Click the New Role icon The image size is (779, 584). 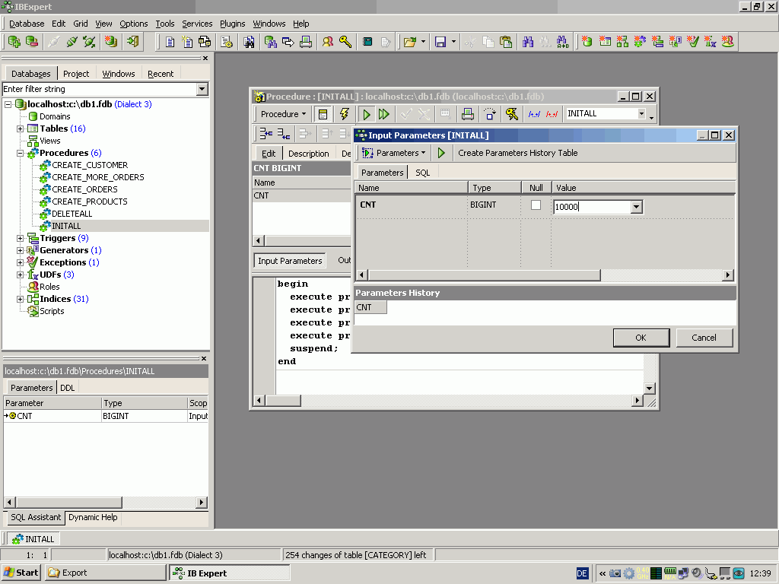(728, 42)
